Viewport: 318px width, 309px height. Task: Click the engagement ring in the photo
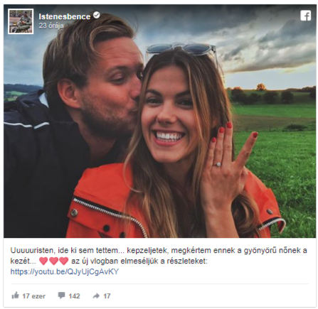tap(218, 164)
